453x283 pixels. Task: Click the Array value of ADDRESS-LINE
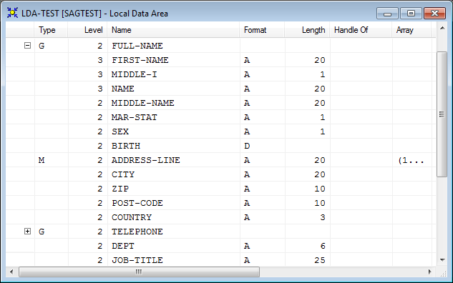411,160
